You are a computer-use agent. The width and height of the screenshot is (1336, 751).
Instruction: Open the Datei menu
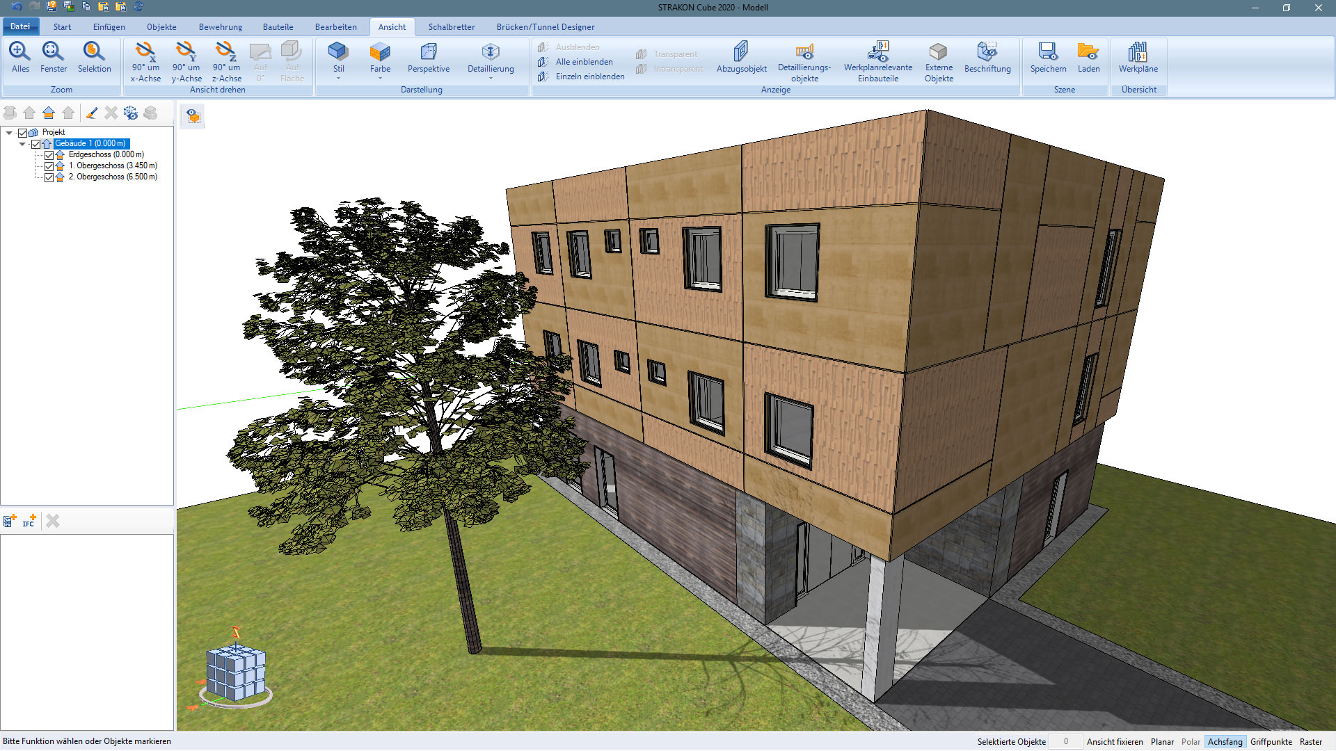point(20,26)
